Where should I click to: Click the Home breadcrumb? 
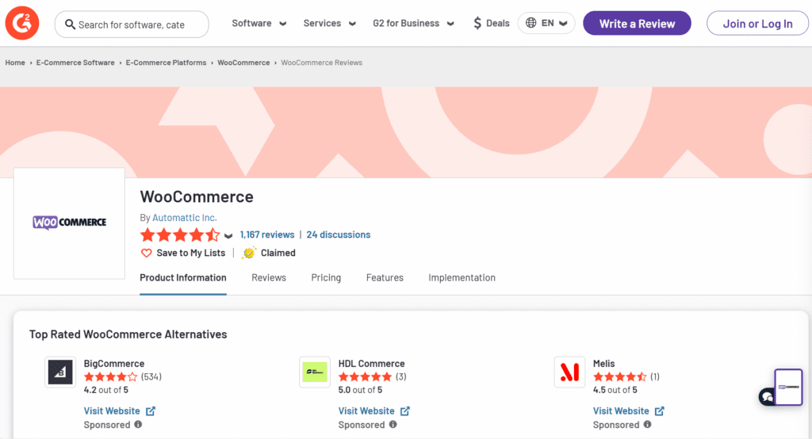pyautogui.click(x=15, y=63)
